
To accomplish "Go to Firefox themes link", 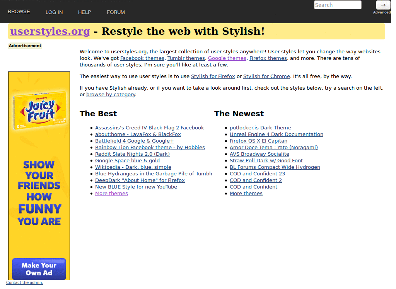I will click(x=268, y=58).
